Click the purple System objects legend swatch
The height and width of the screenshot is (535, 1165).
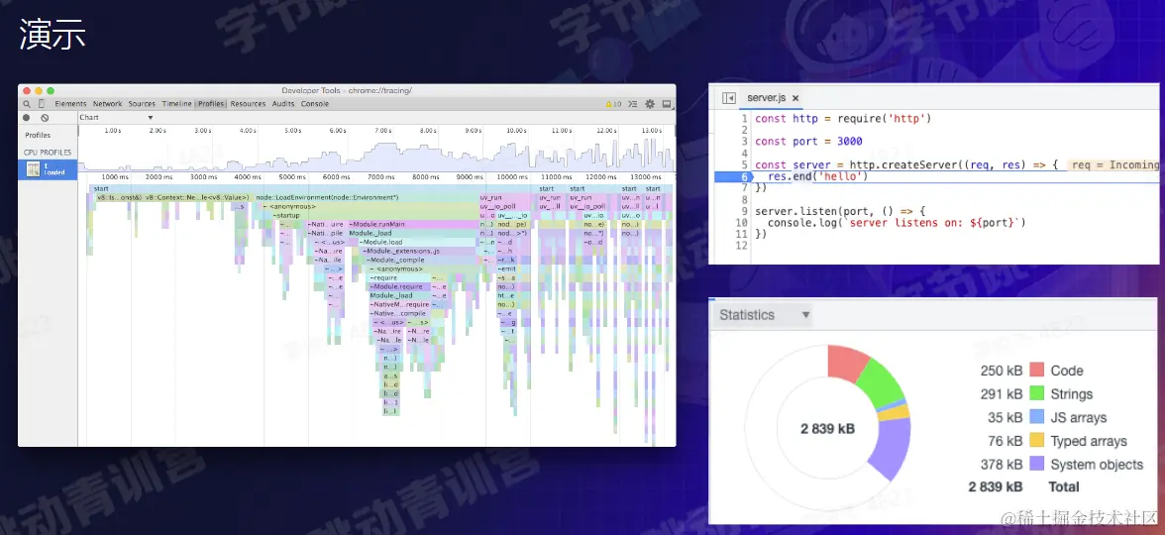click(x=1037, y=465)
